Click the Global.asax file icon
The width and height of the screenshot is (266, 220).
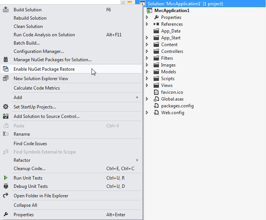(x=156, y=99)
